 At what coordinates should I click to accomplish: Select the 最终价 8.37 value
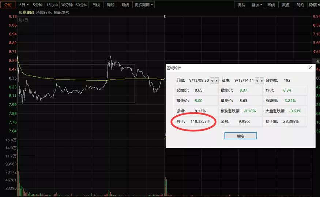(x=243, y=90)
